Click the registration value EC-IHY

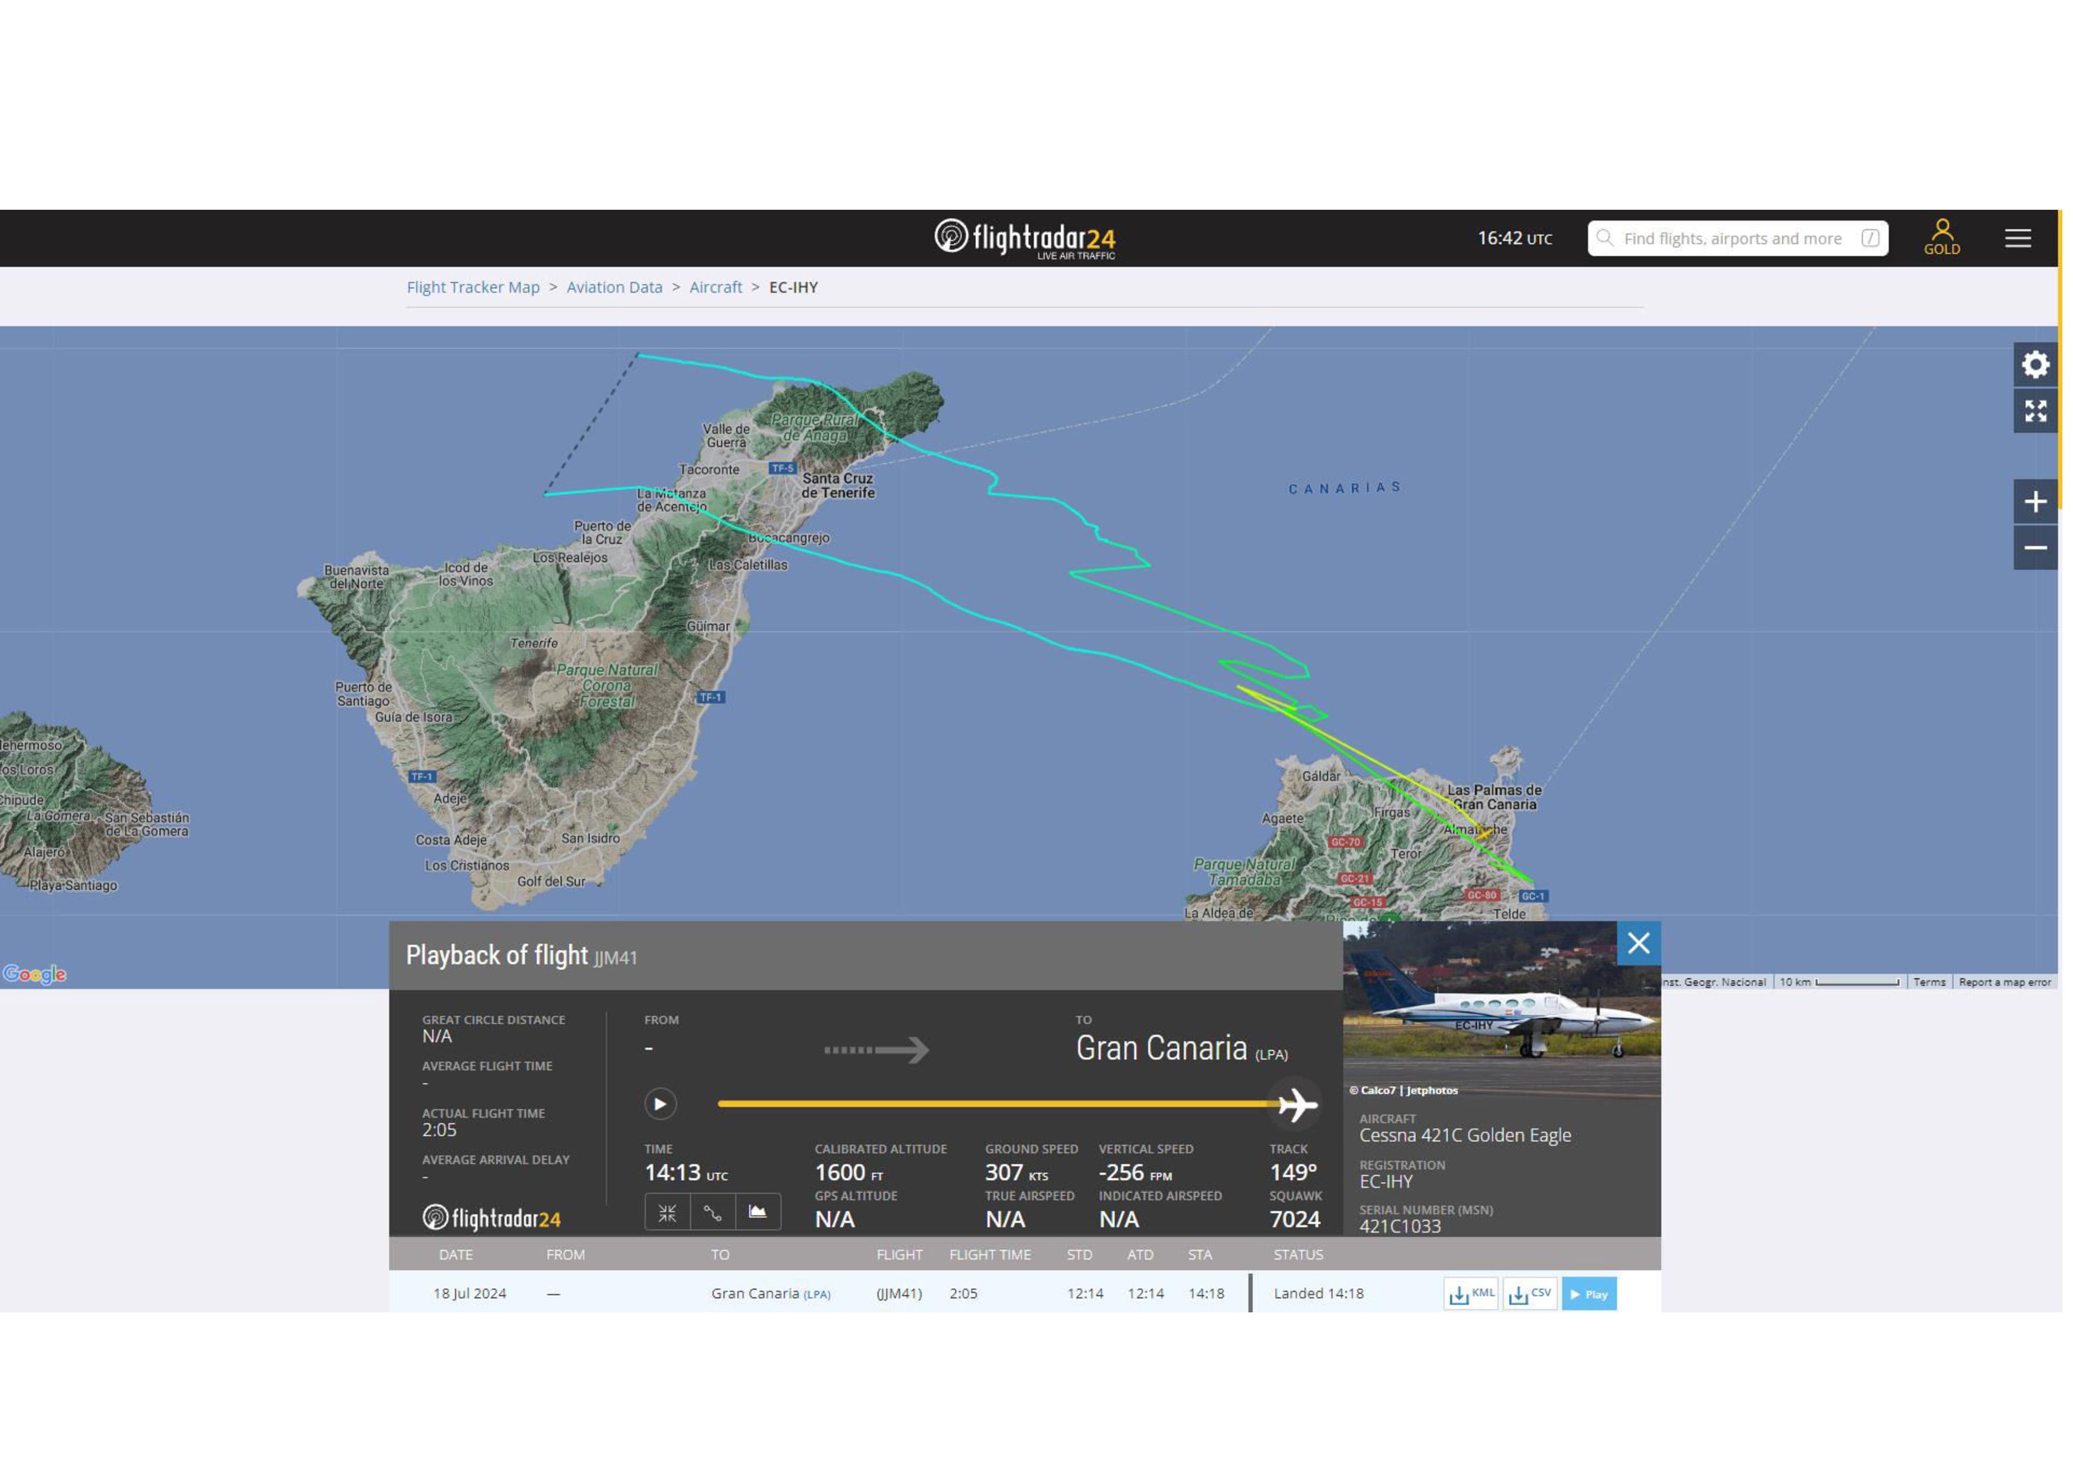click(x=1386, y=1182)
